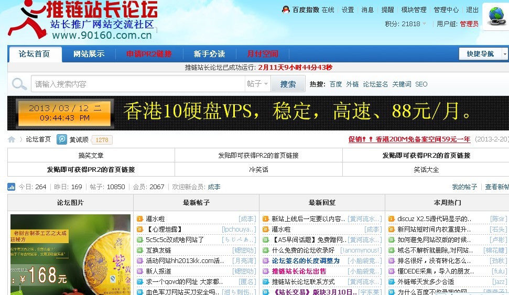This screenshot has height=295, width=509.
Task: Click the blue statistics chart icon beside 今日
Action: point(12,187)
